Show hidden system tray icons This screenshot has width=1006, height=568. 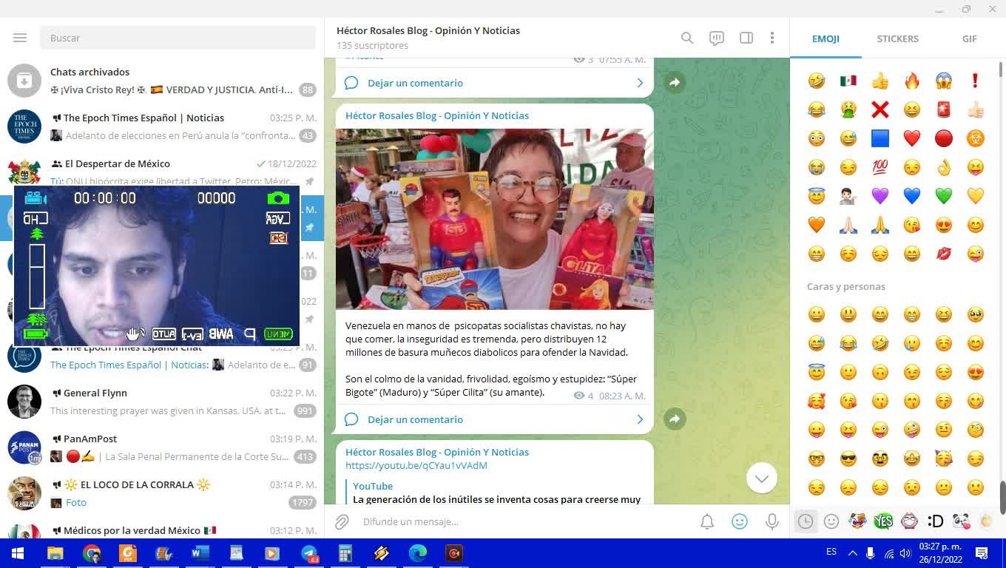click(852, 552)
